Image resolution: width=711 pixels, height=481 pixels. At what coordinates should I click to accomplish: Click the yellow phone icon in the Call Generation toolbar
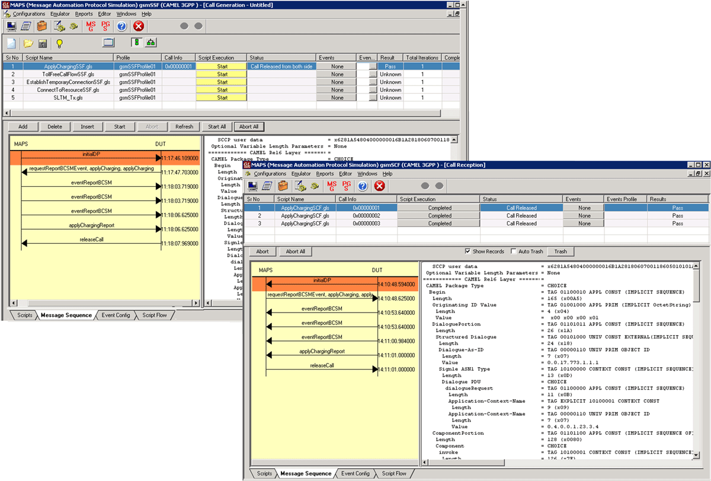click(73, 26)
